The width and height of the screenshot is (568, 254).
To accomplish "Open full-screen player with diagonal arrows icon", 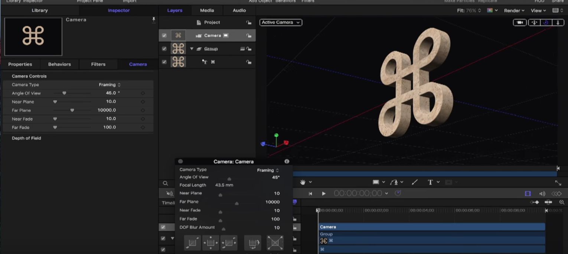I will pyautogui.click(x=558, y=183).
